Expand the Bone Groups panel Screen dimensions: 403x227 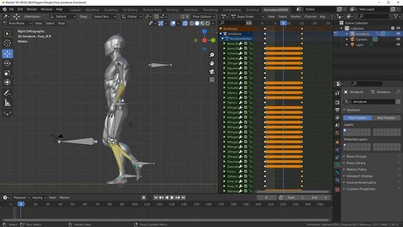[x=356, y=156]
